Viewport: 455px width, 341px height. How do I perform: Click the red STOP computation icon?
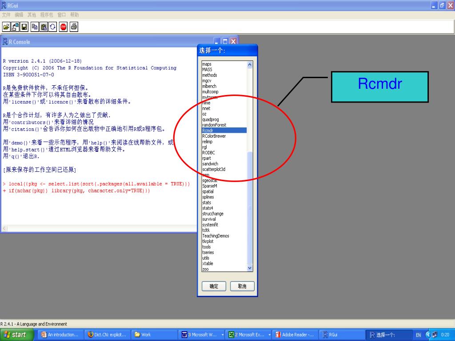coord(63,27)
